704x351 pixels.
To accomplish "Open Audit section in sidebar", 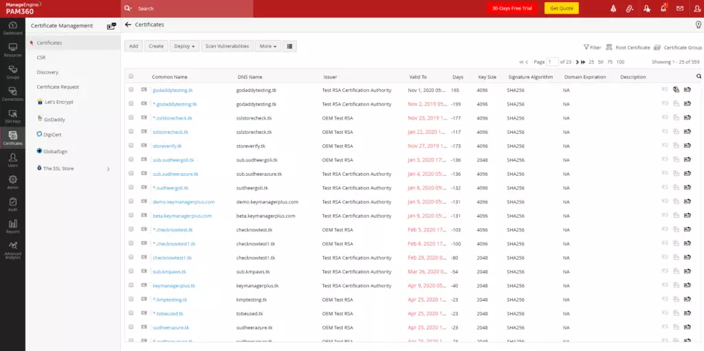I will click(x=12, y=204).
